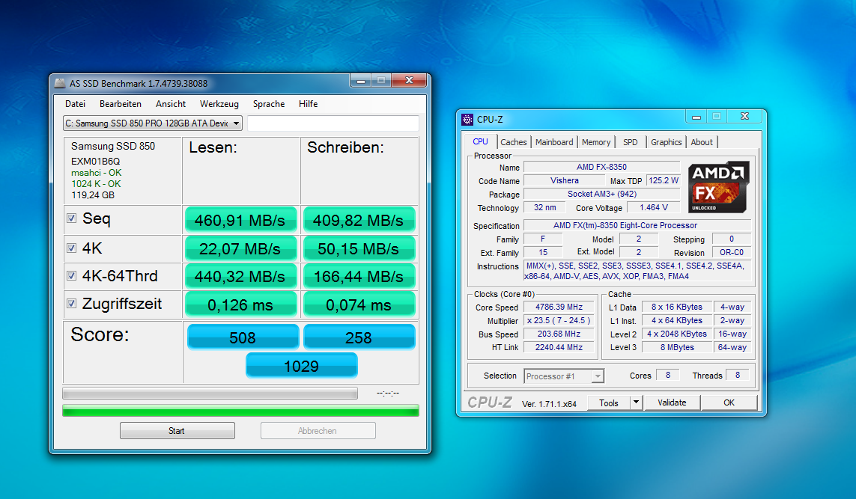Open the Processor #1 selection dropdown
Screen dimensions: 856x499
(564, 376)
